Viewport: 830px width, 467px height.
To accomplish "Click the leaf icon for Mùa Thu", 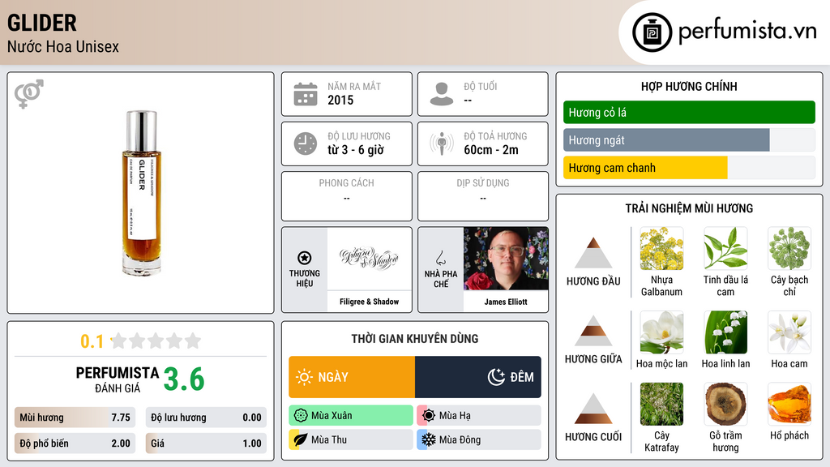I will [301, 439].
